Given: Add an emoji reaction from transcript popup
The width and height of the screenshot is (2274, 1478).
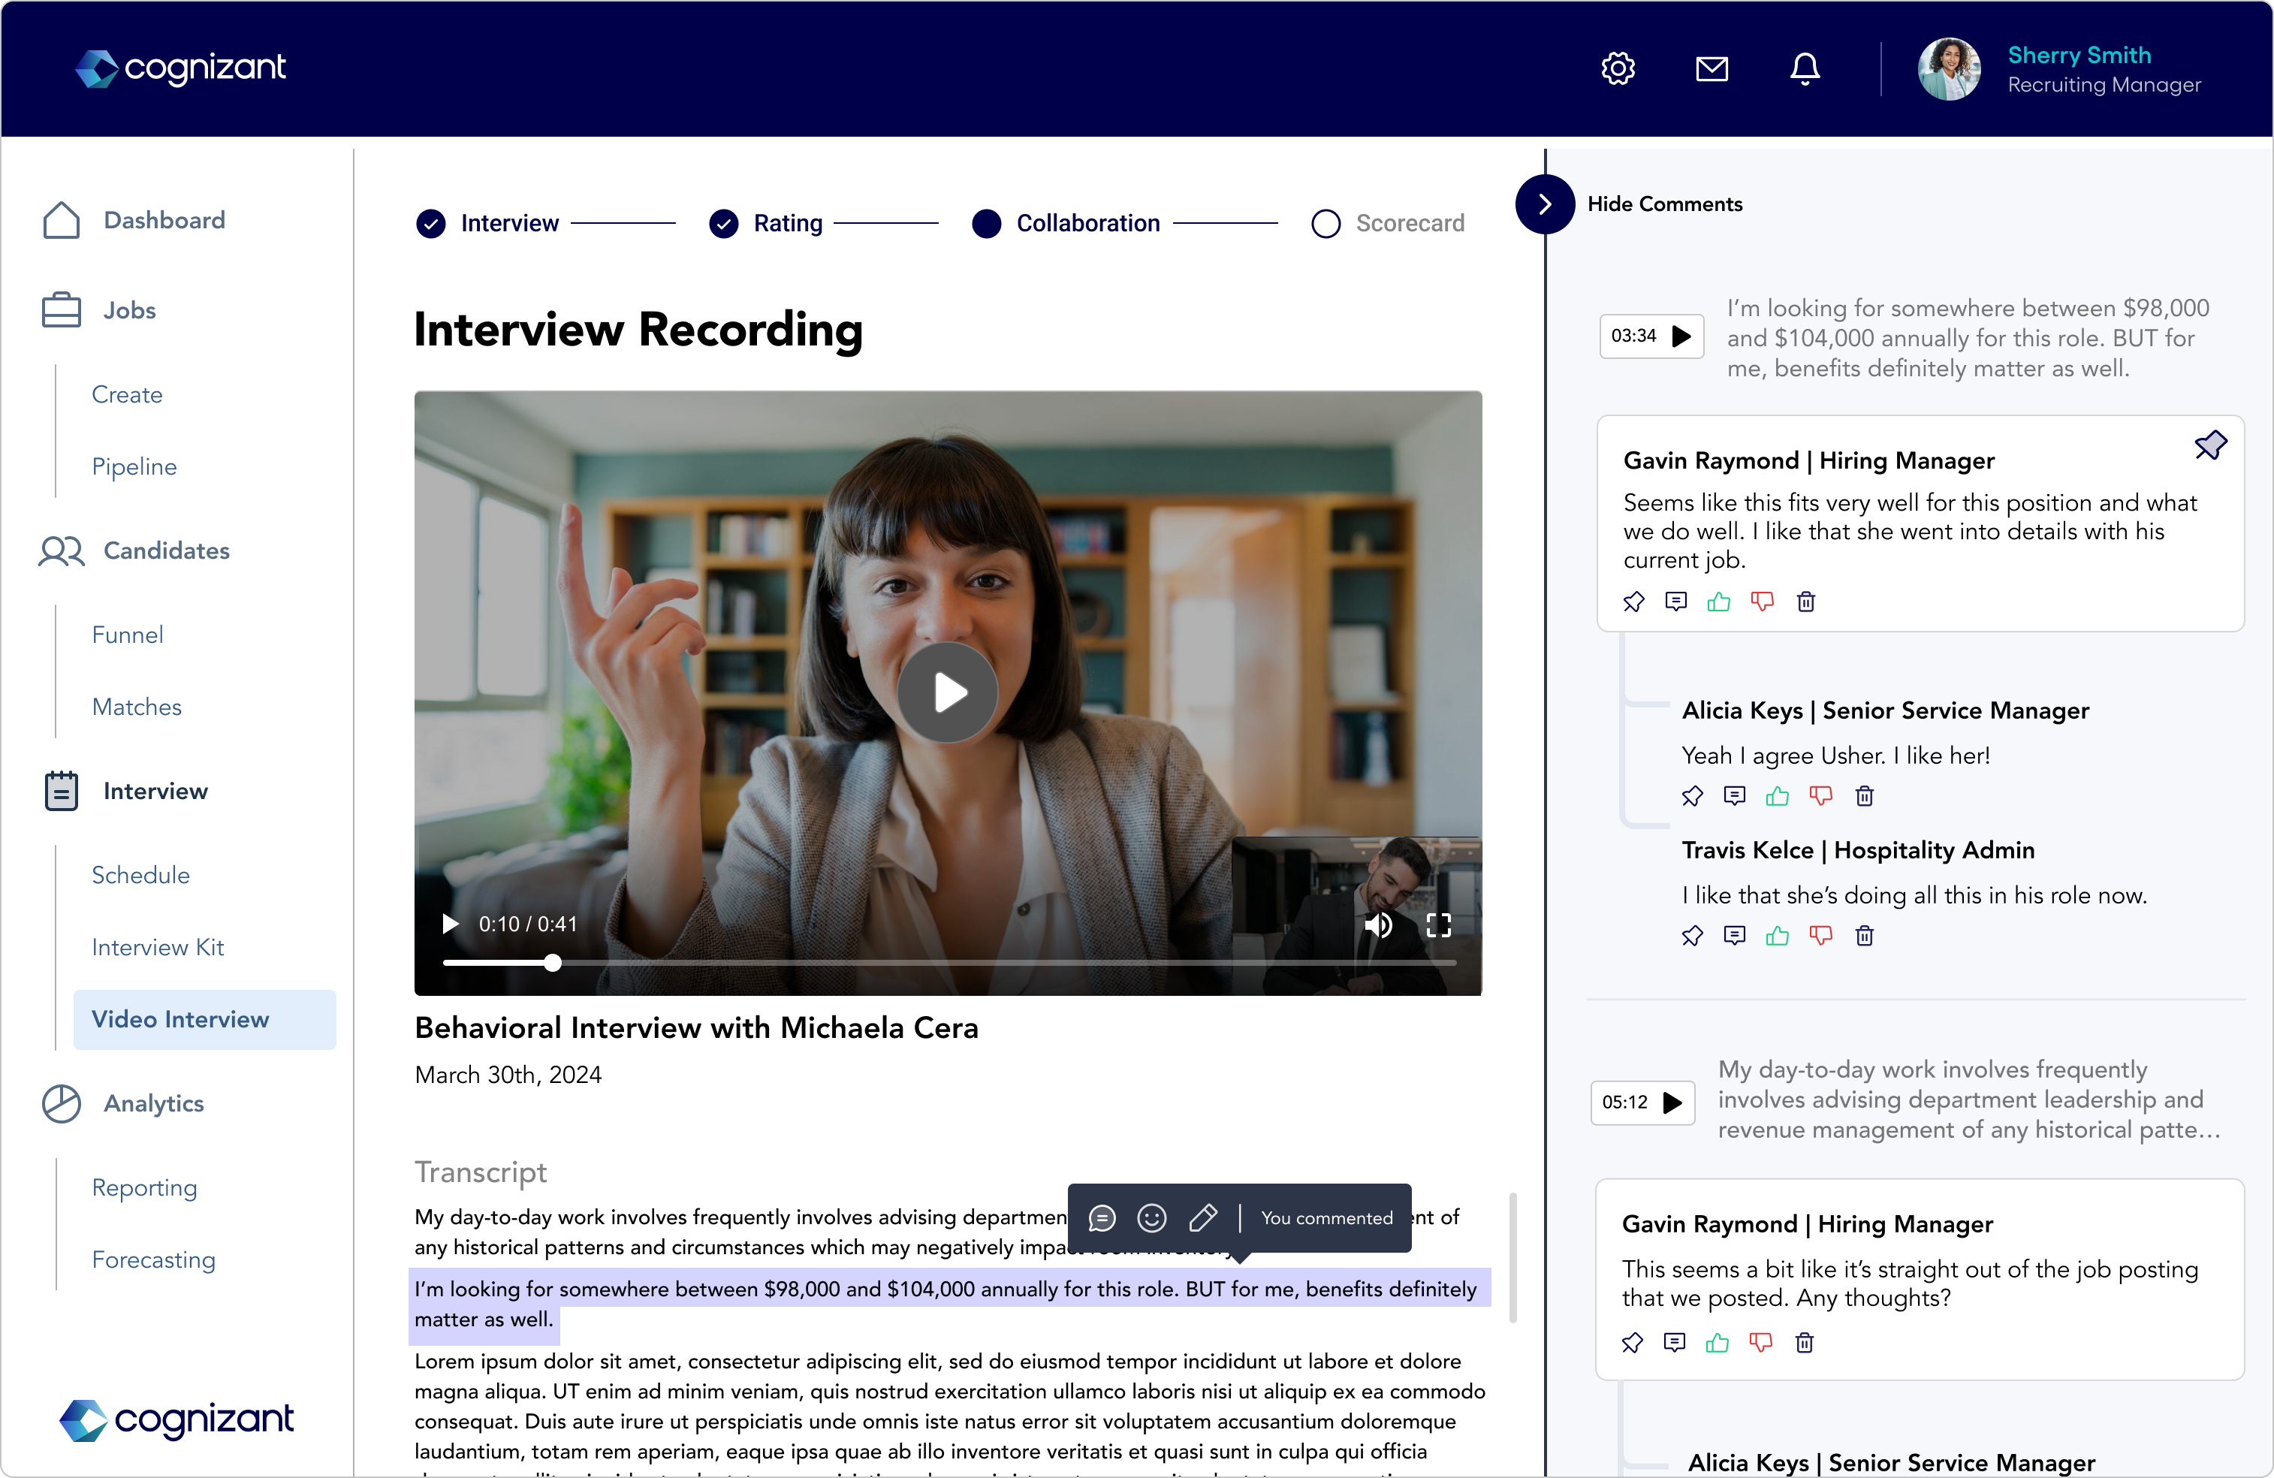Looking at the screenshot, I should click(1151, 1218).
